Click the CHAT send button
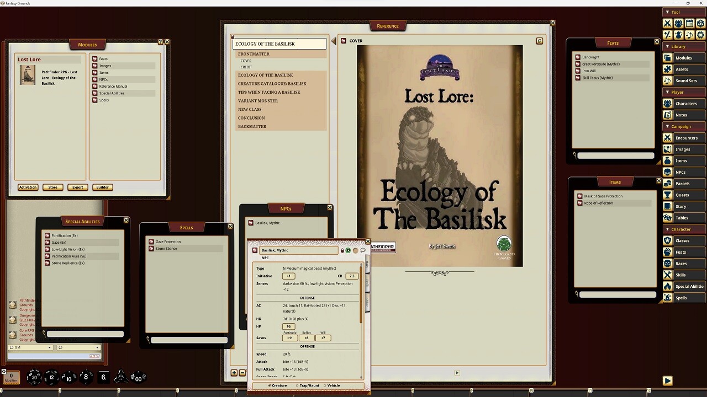Screen dimensions: 707x397 (x=94, y=356)
